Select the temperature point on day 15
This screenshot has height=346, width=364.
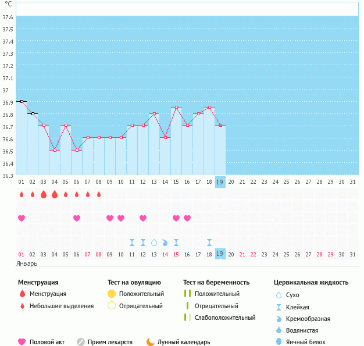point(176,107)
